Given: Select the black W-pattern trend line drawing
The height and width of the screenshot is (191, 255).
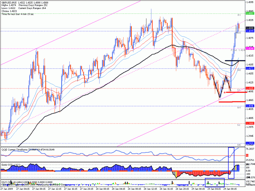Looking at the screenshot, I should (x=221, y=86).
